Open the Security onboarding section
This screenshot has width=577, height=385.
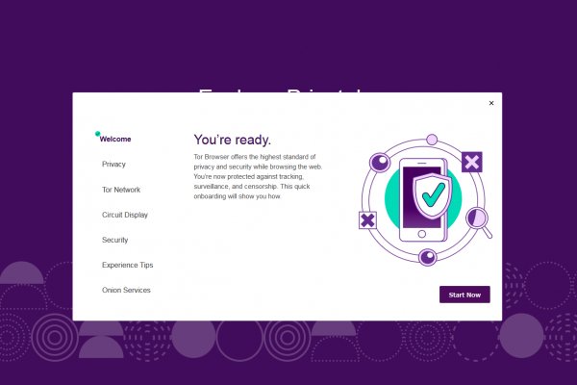[x=114, y=240]
